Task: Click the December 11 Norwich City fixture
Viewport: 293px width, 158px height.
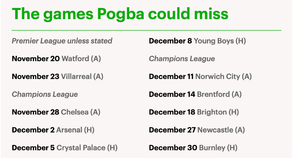Action: (x=200, y=77)
